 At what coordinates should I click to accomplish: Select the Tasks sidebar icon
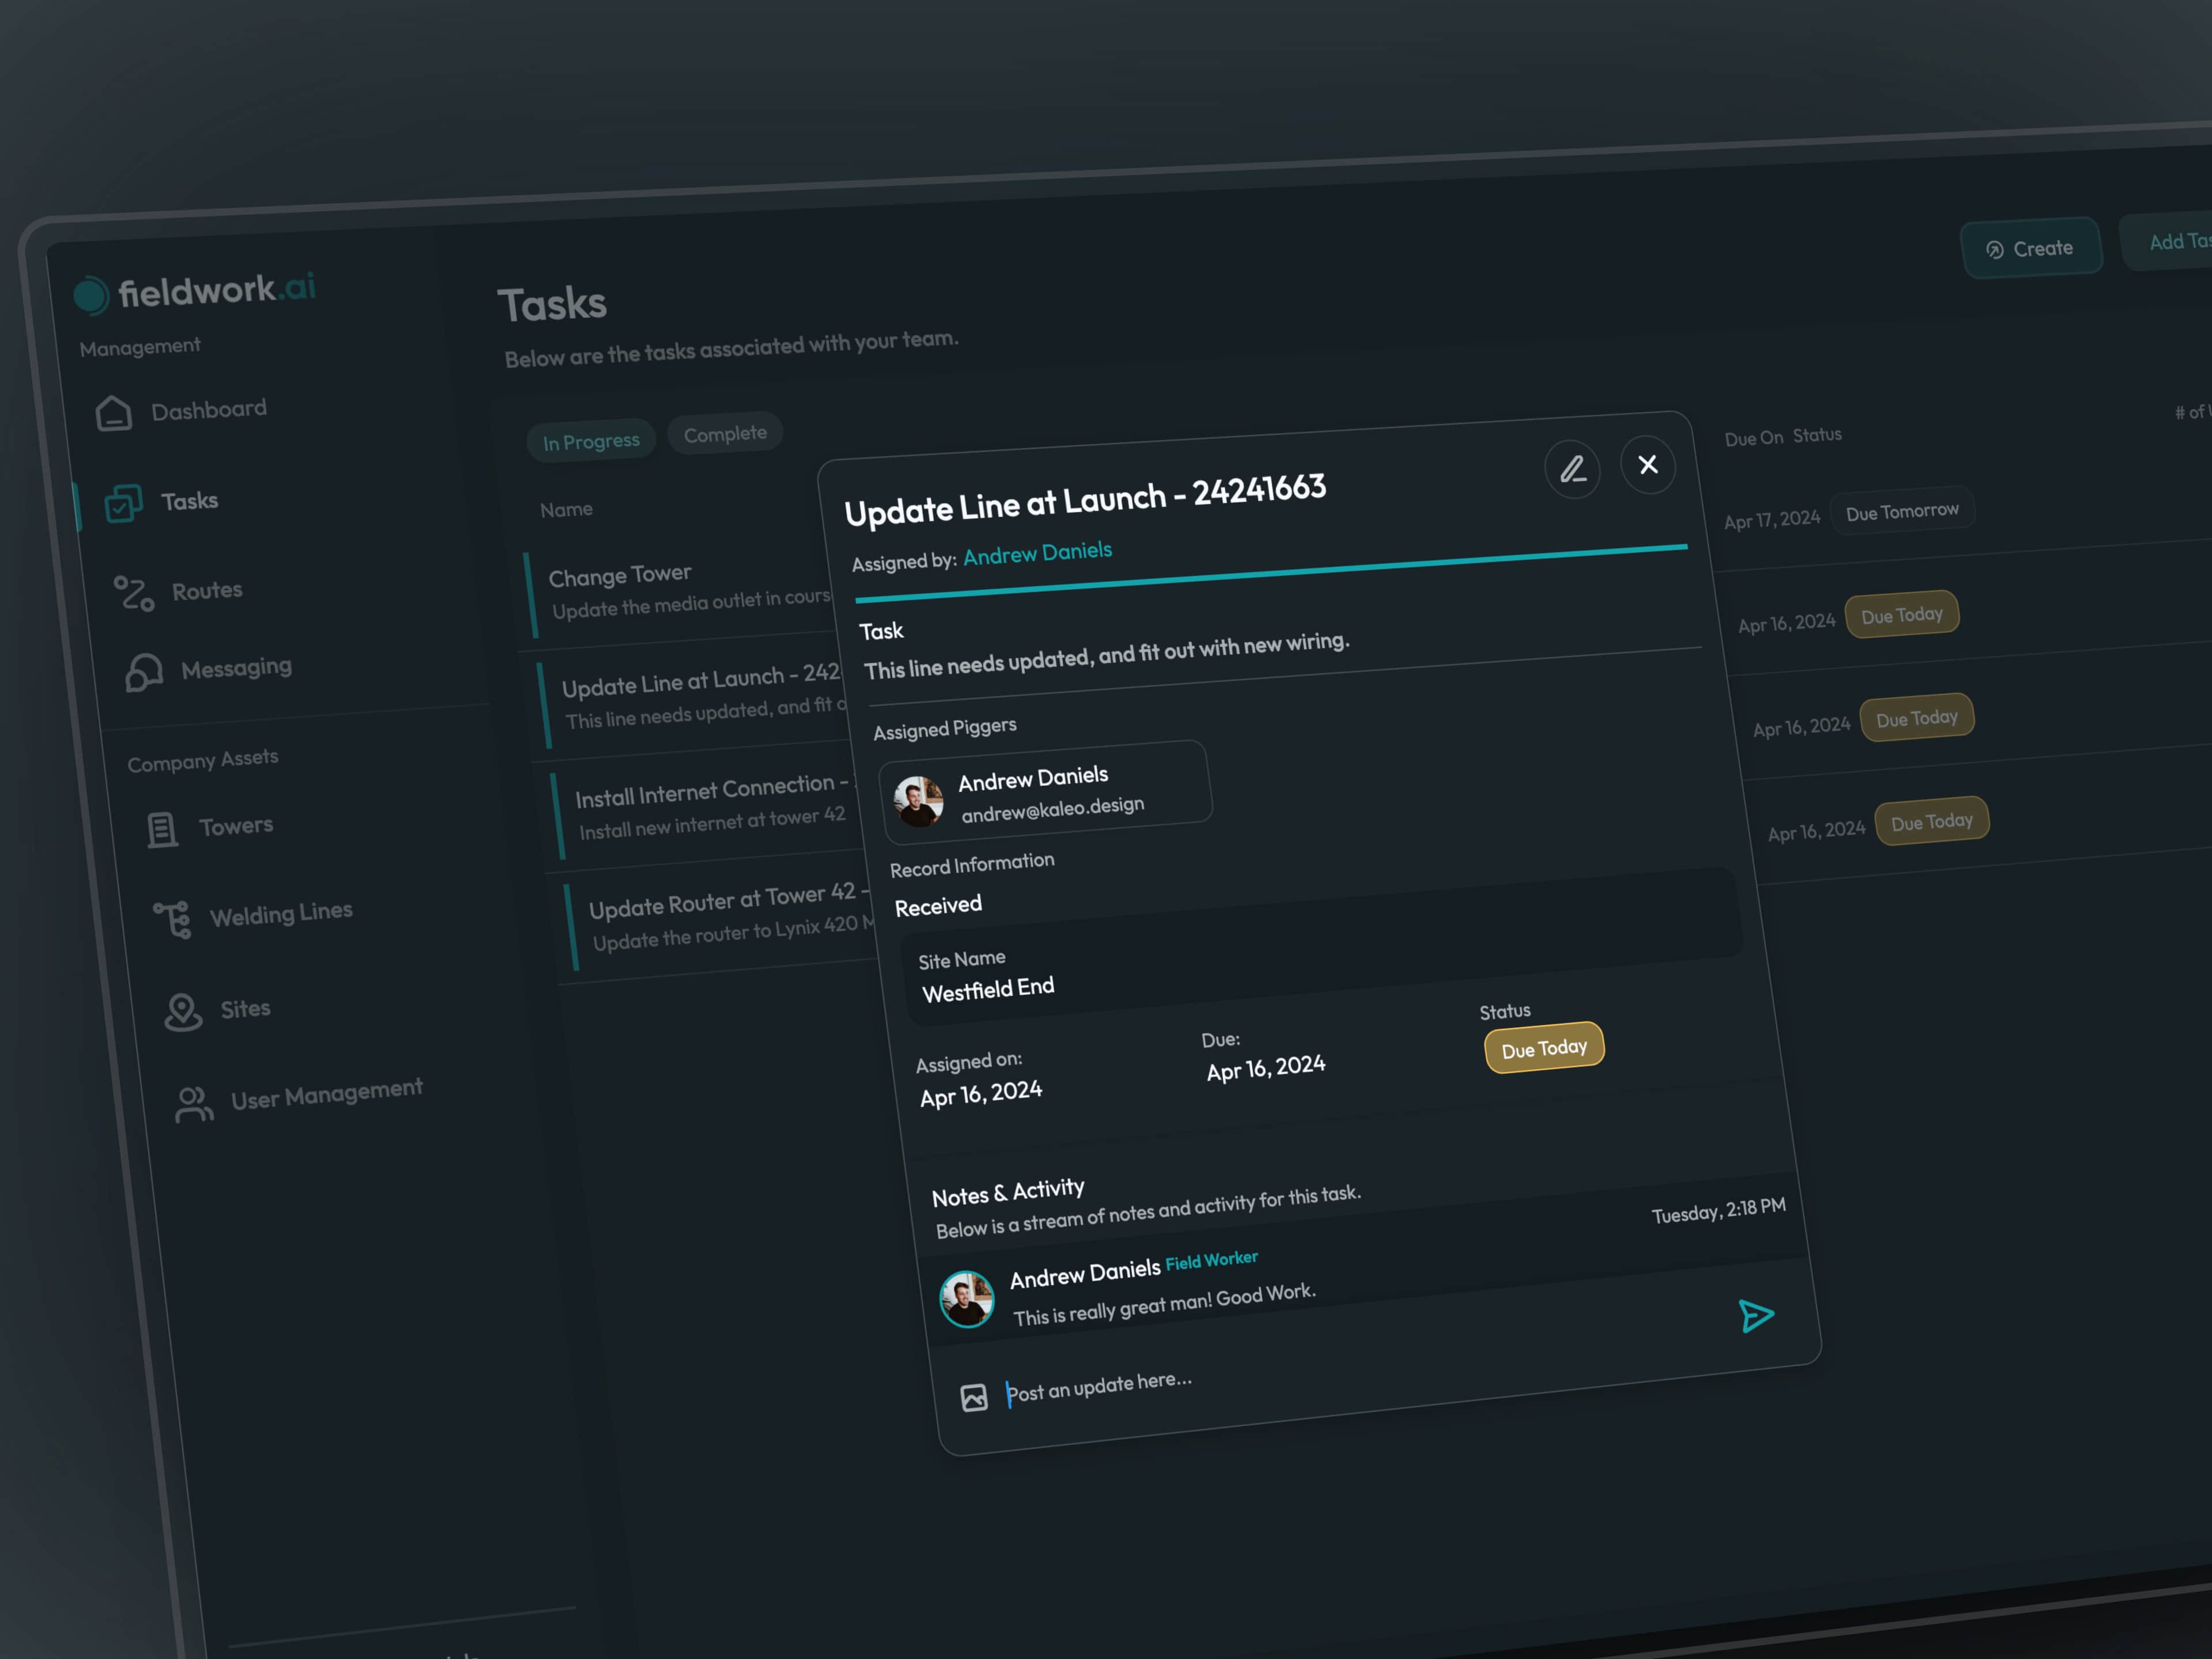[124, 503]
